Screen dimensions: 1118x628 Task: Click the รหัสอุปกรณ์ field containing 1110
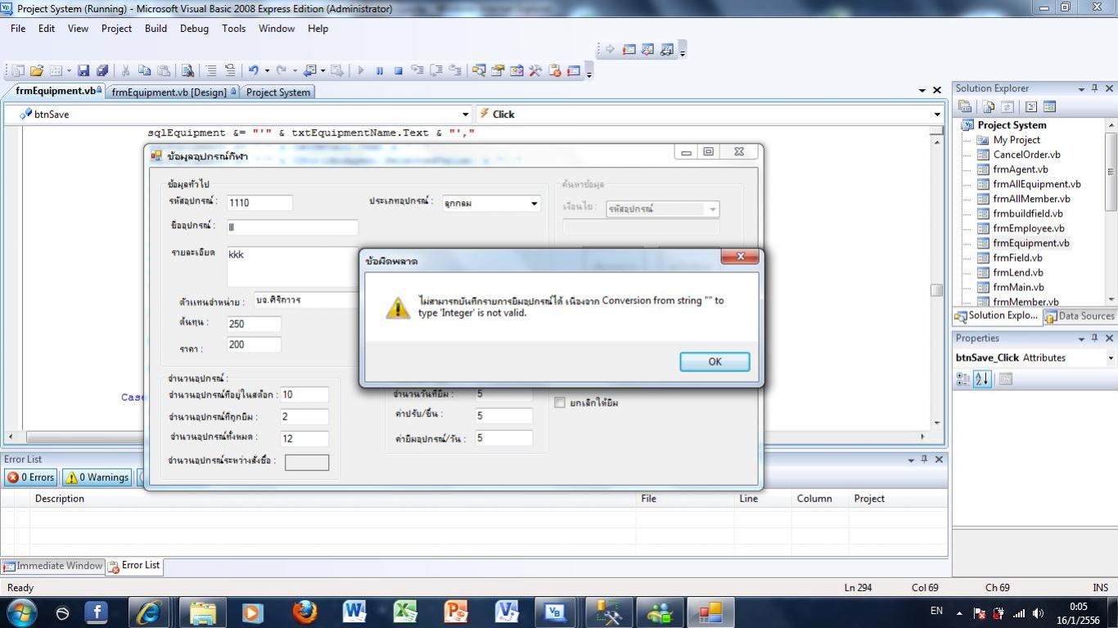(x=259, y=203)
